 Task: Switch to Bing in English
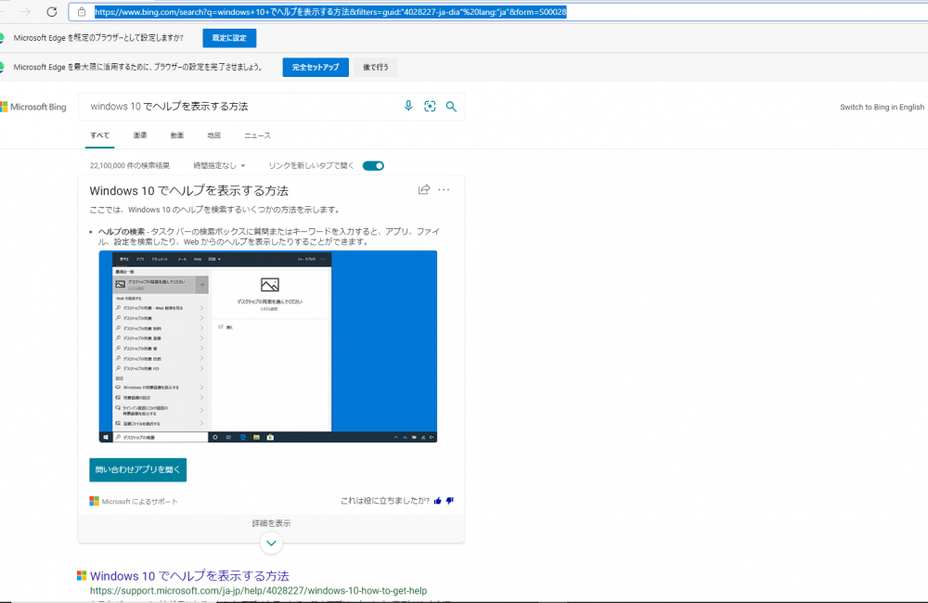point(882,107)
